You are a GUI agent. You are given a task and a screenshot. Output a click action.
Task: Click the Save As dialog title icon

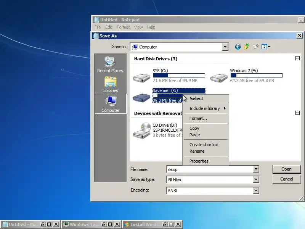tap(96, 36)
